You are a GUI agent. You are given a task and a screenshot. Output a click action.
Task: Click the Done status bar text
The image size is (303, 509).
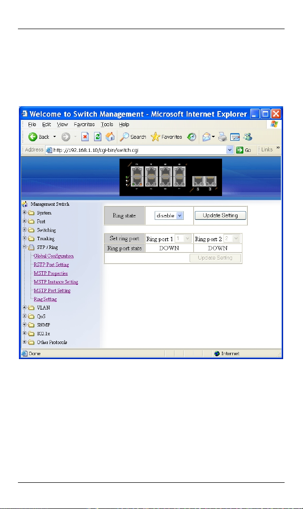tap(34, 354)
